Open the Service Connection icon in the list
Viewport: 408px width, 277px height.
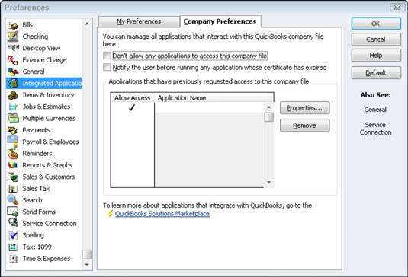[13, 223]
